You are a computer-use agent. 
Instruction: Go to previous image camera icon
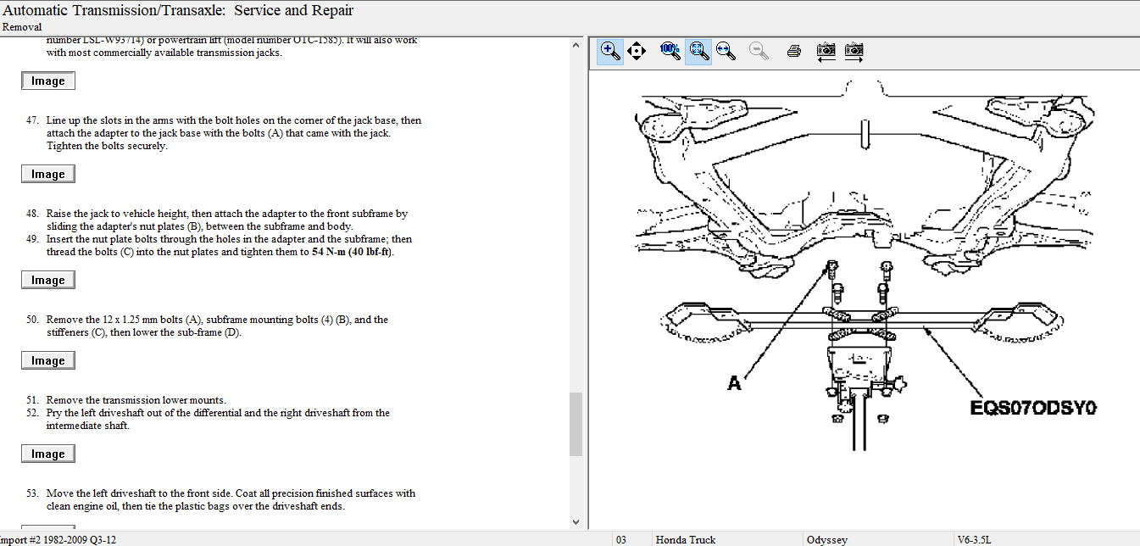click(x=826, y=51)
